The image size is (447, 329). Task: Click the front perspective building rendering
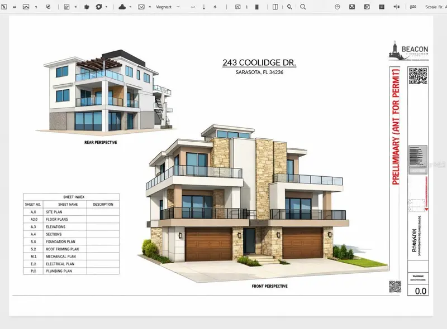point(262,204)
